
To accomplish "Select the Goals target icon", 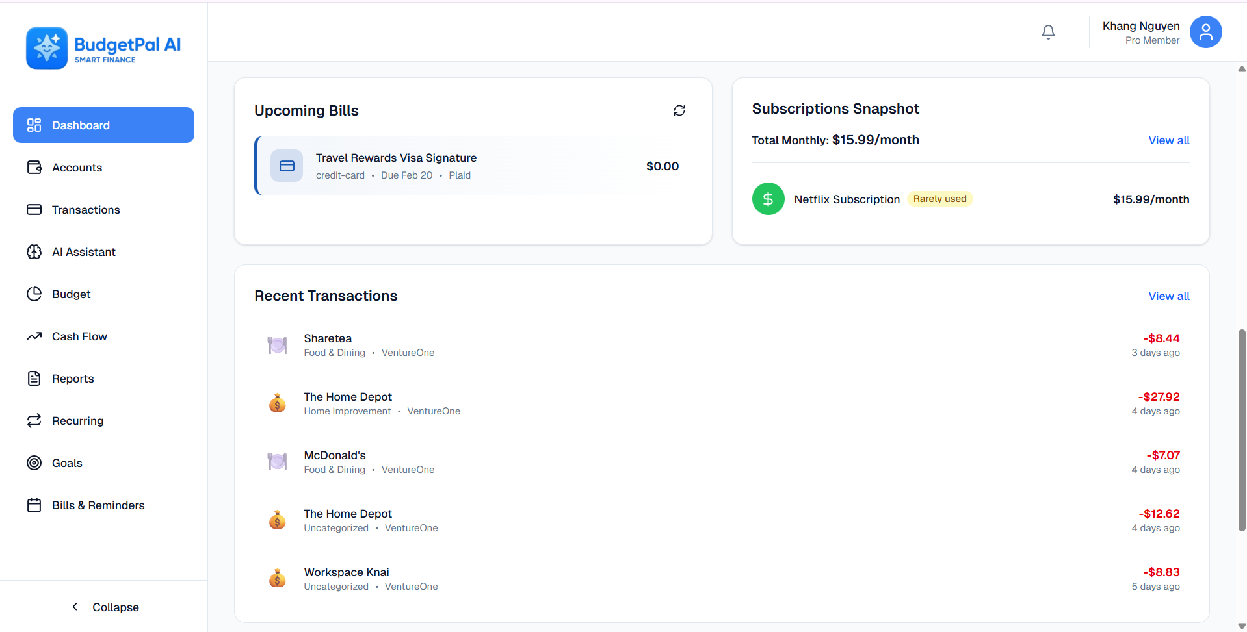I will pos(34,462).
